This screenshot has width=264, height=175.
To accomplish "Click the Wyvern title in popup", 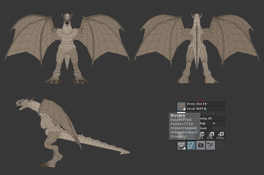I will pyautogui.click(x=178, y=116).
